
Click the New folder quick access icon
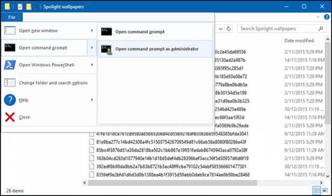click(29, 7)
